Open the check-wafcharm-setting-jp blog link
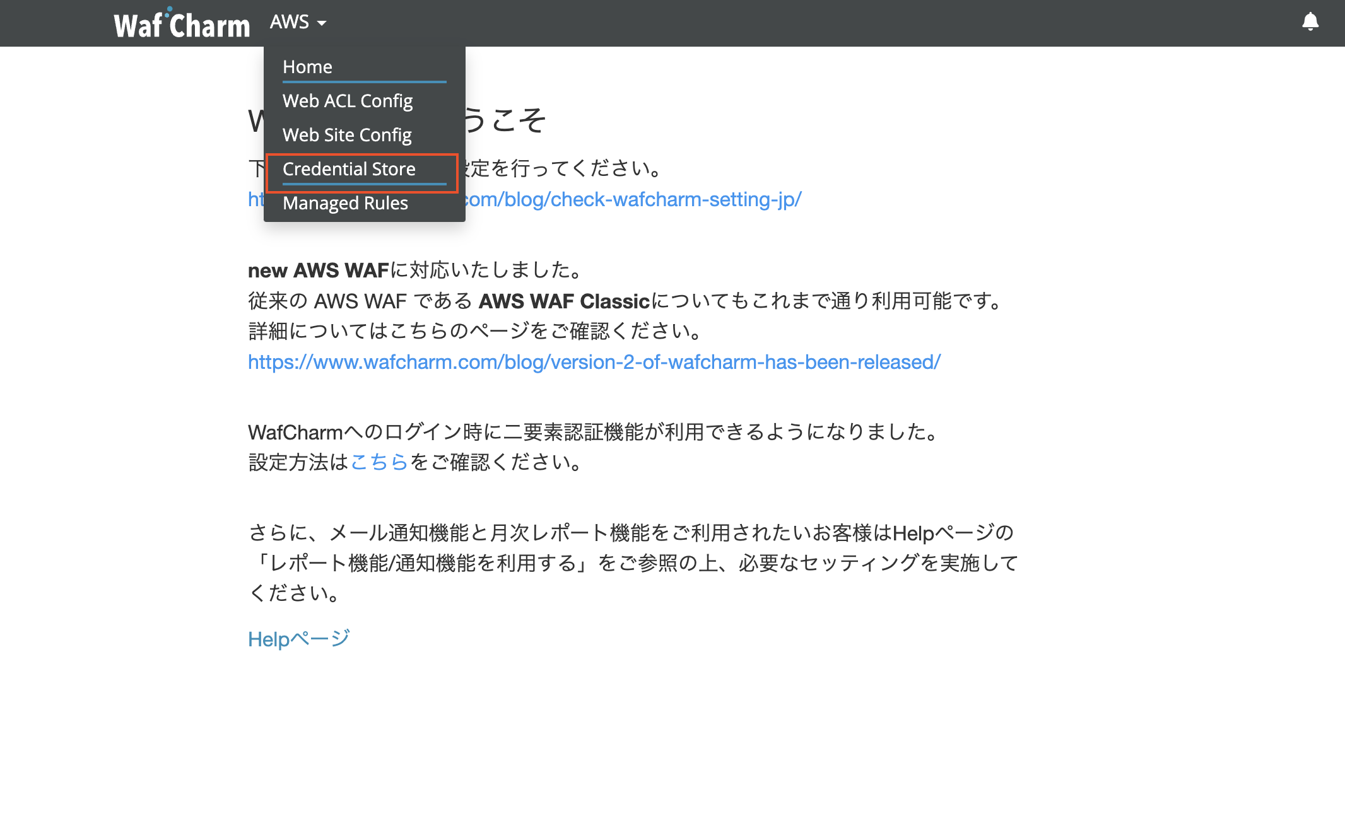Viewport: 1345px width, 821px height. pos(633,199)
